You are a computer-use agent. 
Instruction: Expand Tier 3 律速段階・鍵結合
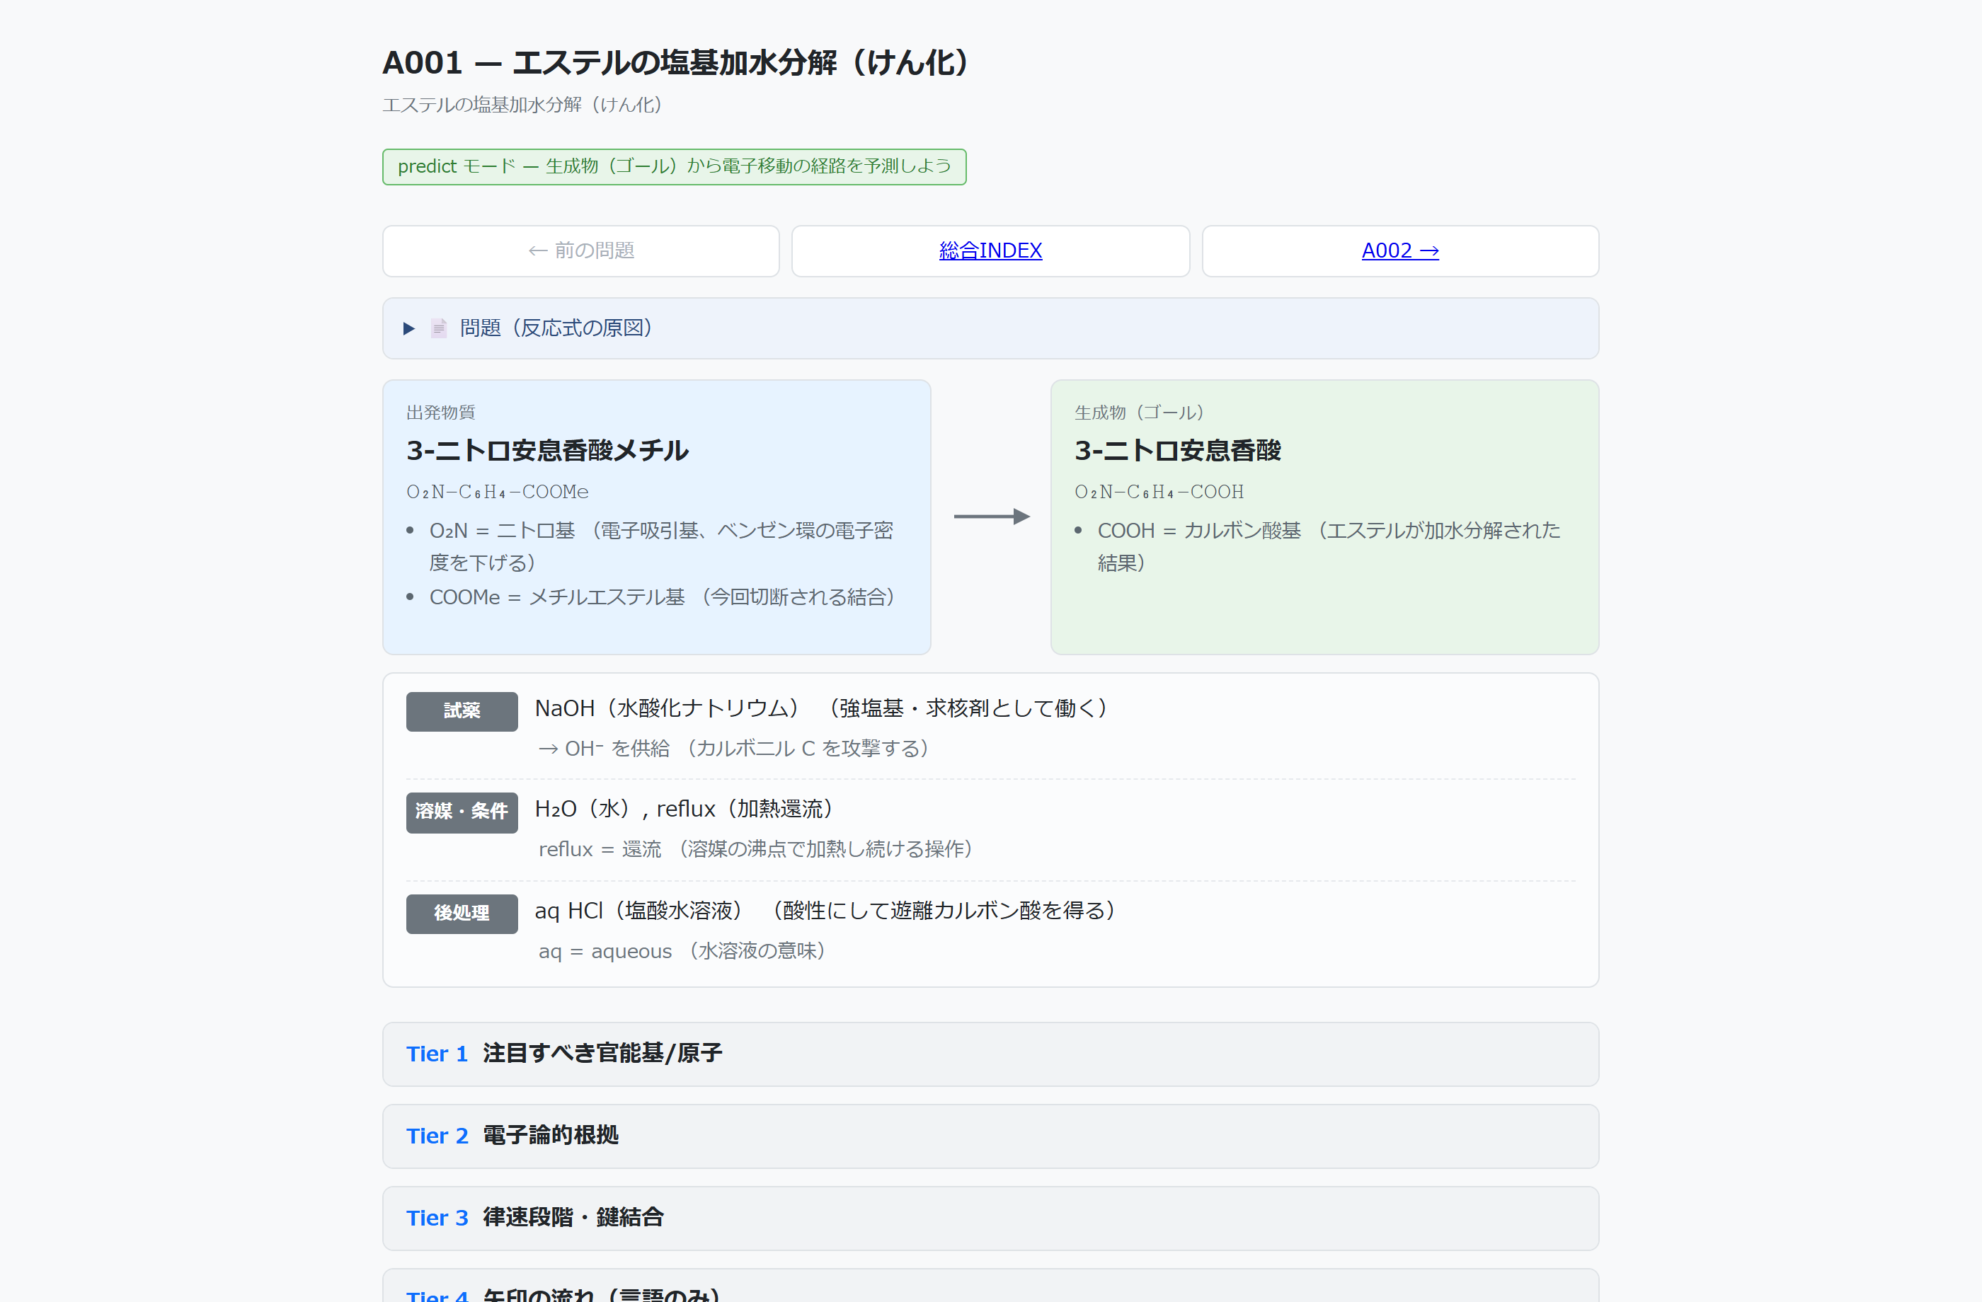coord(990,1218)
